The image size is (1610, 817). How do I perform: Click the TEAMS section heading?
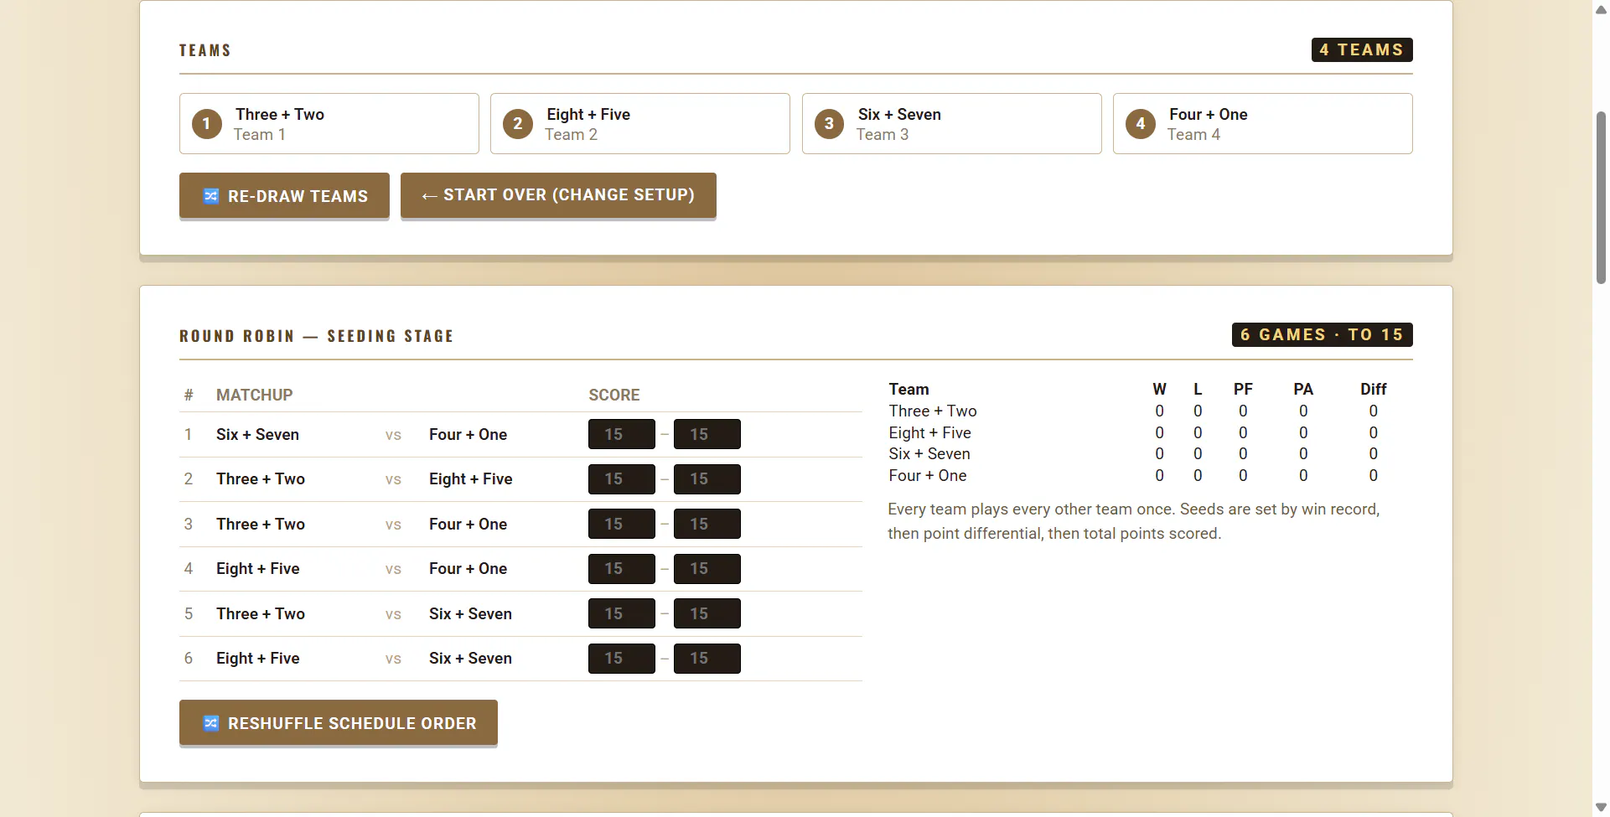click(x=205, y=50)
